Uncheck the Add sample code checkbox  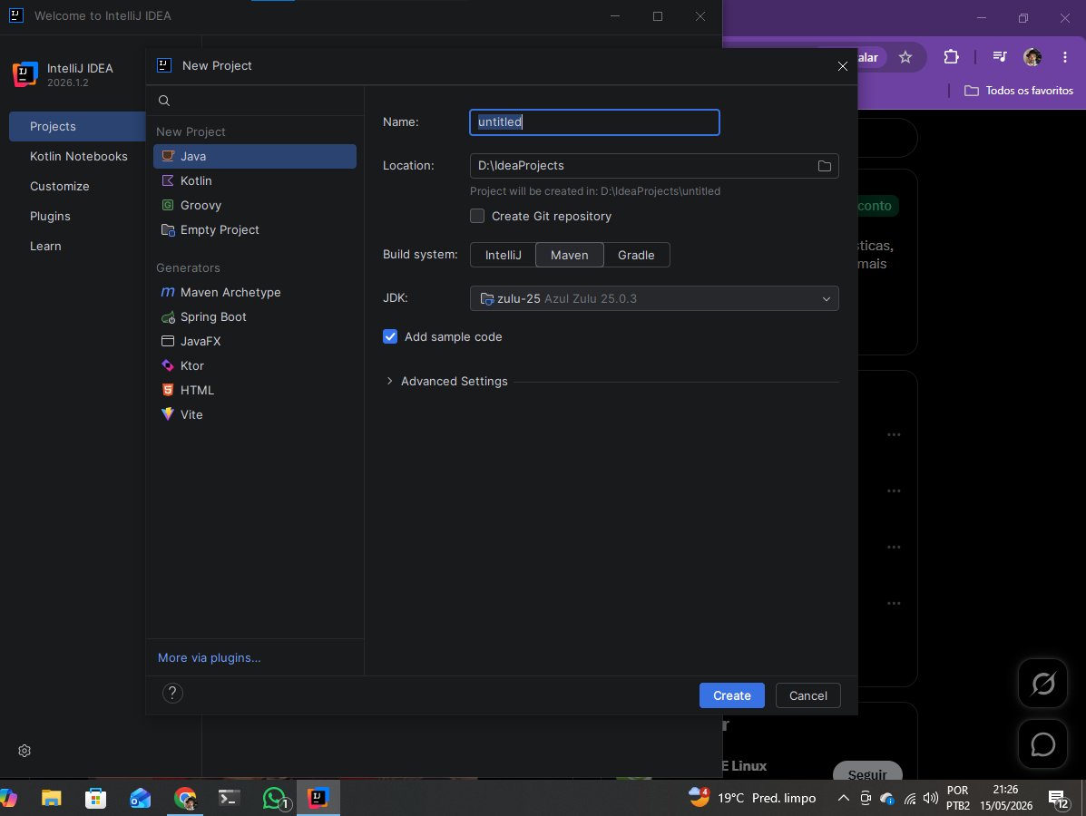coord(390,336)
